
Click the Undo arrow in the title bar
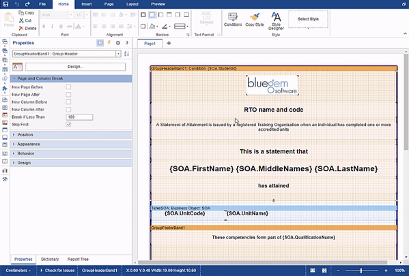click(x=17, y=4)
